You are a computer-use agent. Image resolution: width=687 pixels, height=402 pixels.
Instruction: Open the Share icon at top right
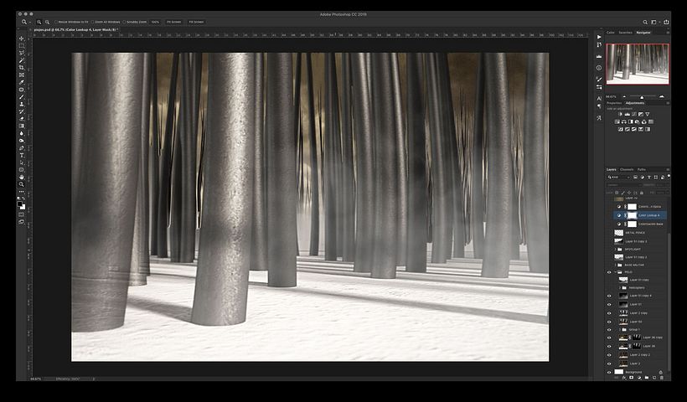pos(666,22)
